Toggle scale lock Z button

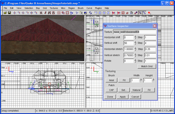[108, 13]
